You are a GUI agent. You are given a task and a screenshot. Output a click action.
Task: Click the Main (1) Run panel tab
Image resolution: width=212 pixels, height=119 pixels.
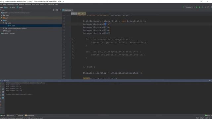tap(5, 81)
